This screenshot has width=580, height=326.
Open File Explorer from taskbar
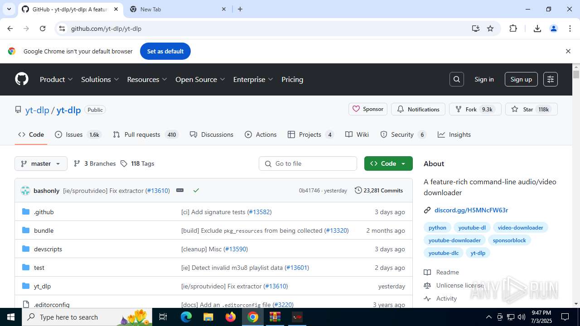[x=208, y=317]
